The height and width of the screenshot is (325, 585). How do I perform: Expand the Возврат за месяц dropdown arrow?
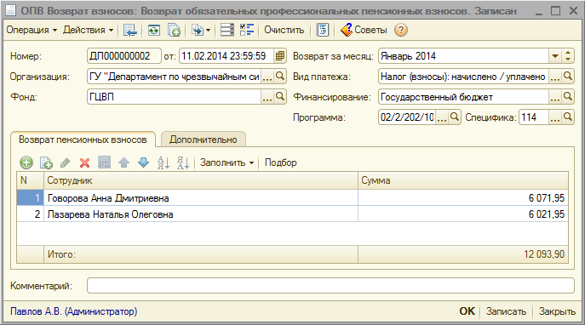[555, 56]
